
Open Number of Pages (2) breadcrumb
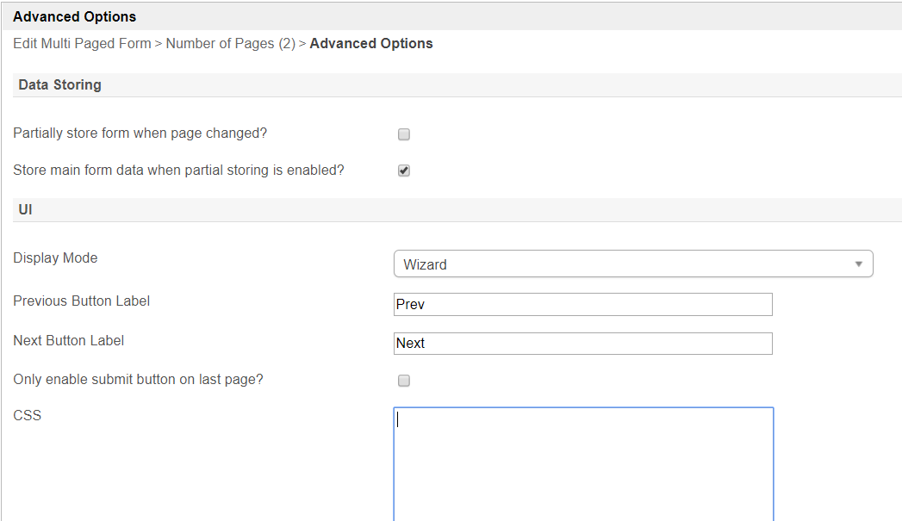click(x=230, y=43)
